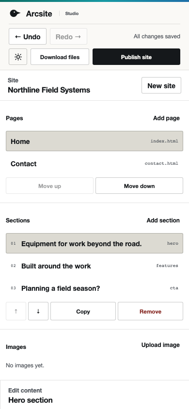This screenshot has width=189, height=409.
Task: Select the Planning a field season section
Action: coord(94,288)
